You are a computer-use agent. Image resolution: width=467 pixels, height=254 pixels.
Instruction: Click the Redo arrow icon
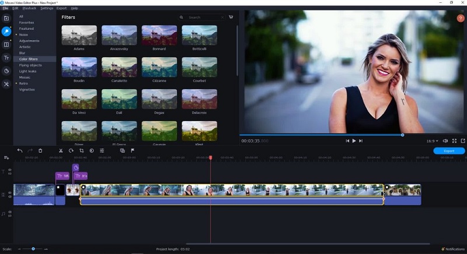coord(30,151)
